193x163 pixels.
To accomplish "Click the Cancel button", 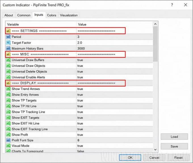I will click(x=154, y=158).
